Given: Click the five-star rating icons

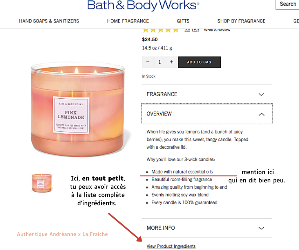Looking at the screenshot, I should click(161, 30).
